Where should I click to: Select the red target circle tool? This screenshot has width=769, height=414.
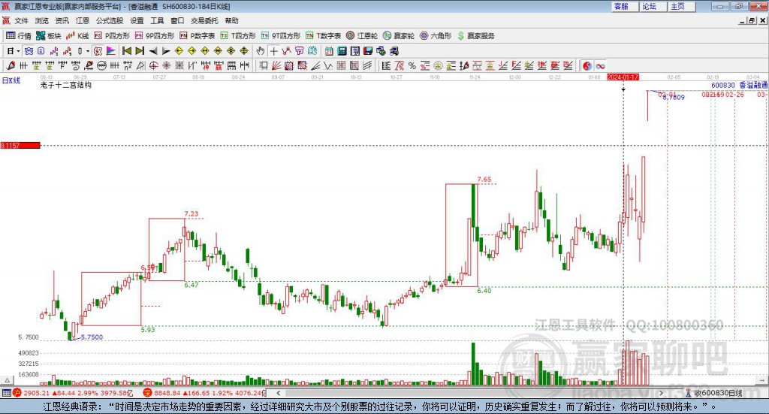153,65
